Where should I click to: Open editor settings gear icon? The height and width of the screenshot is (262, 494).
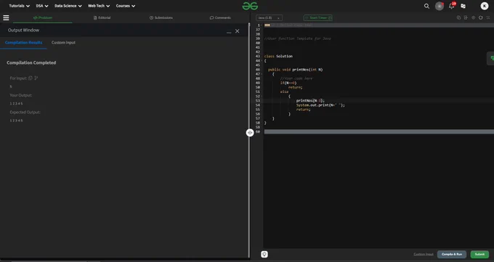coord(473,17)
